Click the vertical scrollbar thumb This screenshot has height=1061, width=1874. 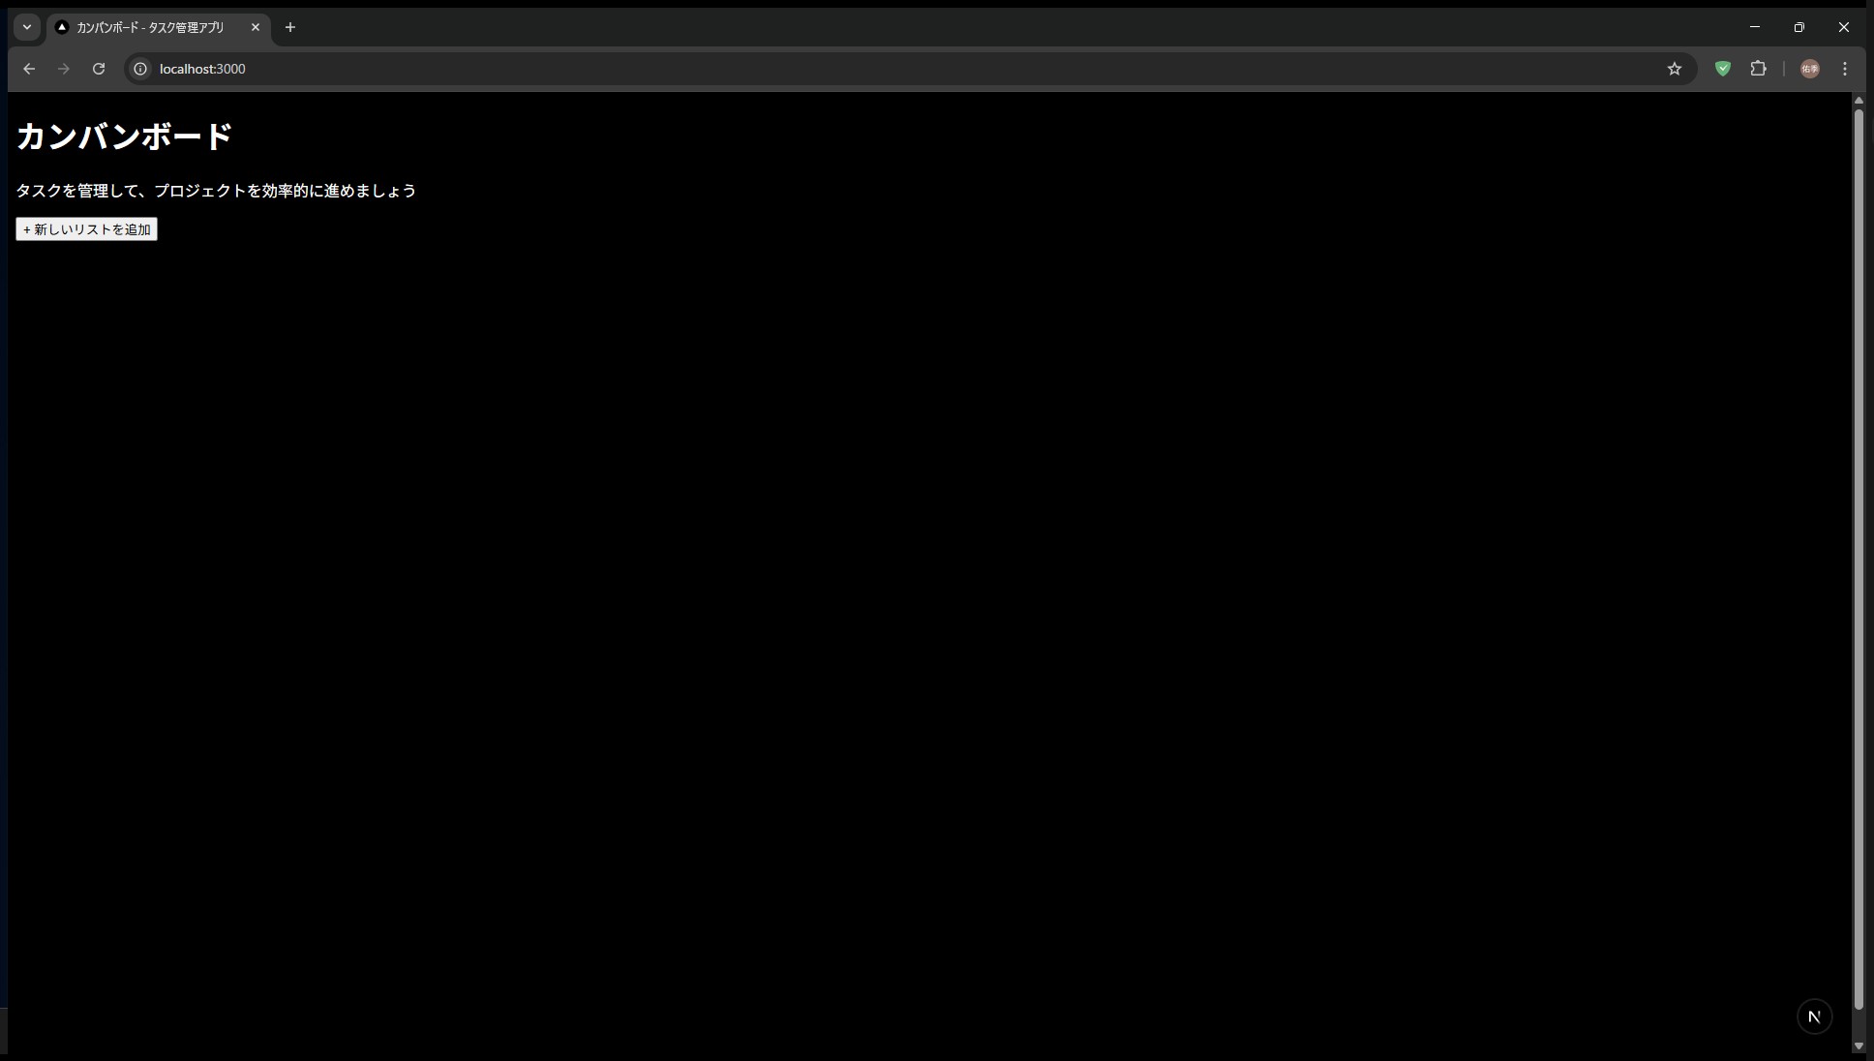(1859, 560)
